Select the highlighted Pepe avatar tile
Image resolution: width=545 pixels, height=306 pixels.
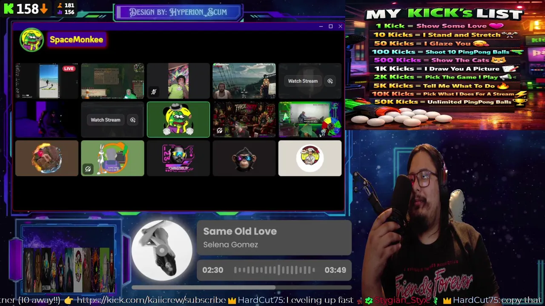pos(178,119)
